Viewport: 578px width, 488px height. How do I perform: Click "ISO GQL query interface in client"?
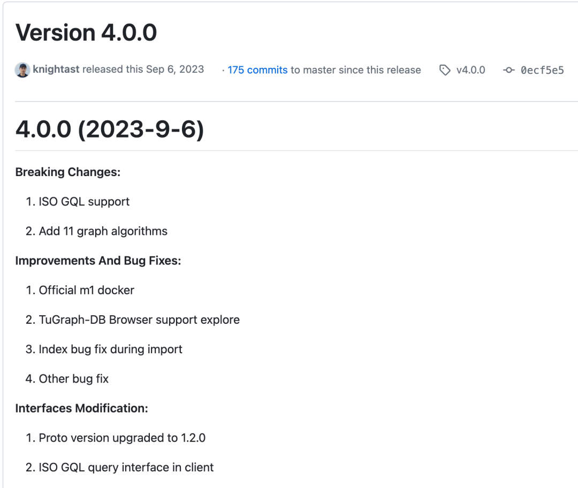tap(126, 467)
